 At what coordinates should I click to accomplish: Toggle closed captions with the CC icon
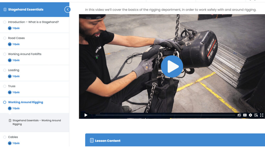coord(245,115)
